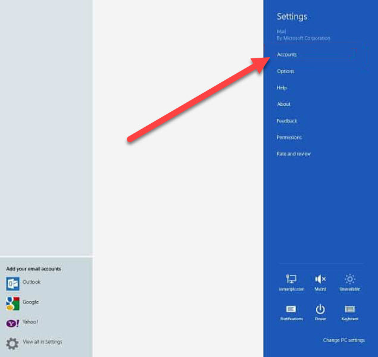
Task: Click the Yahoo! account icon
Action: tap(13, 323)
